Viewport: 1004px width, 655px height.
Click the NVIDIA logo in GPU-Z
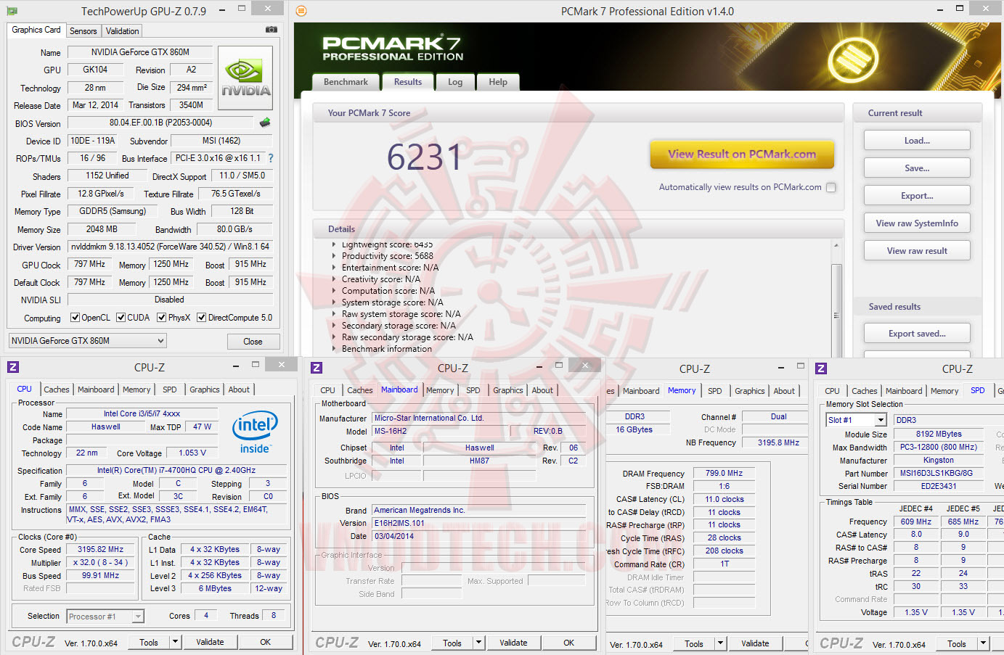(x=245, y=78)
